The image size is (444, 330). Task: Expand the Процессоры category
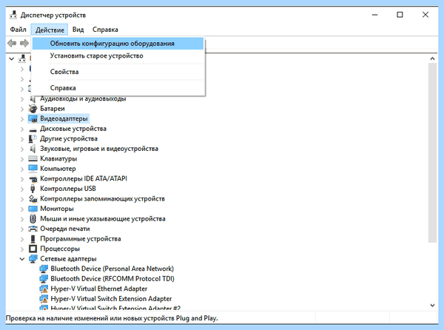click(x=22, y=249)
